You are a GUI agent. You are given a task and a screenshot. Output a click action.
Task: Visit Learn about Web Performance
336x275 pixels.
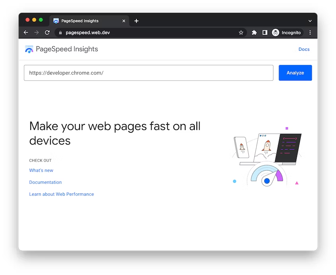[x=61, y=194]
